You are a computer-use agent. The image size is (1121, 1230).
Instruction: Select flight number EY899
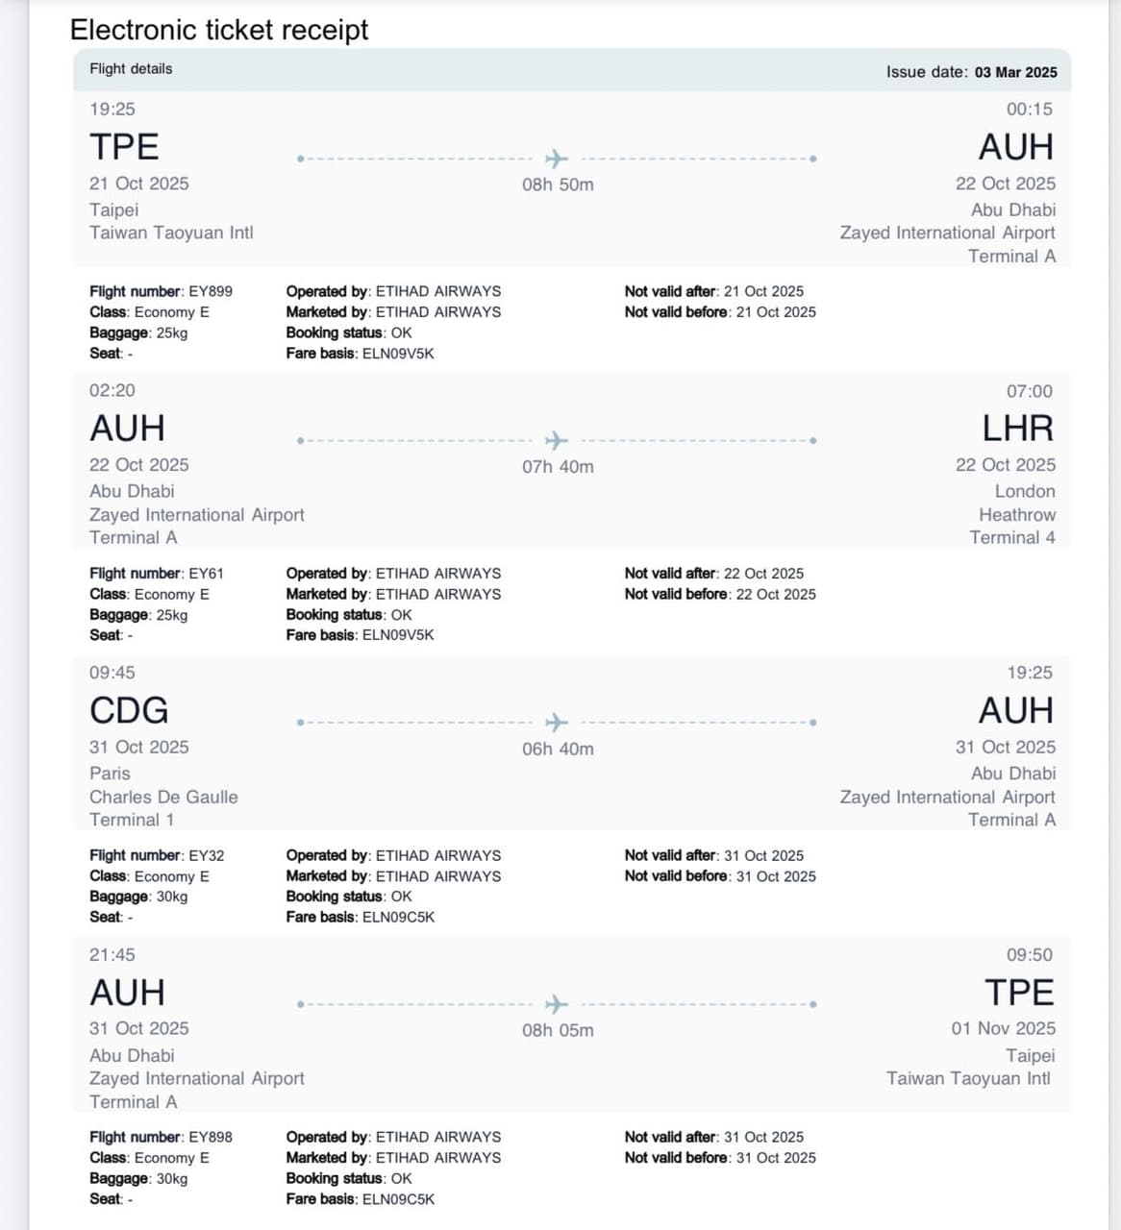211,291
